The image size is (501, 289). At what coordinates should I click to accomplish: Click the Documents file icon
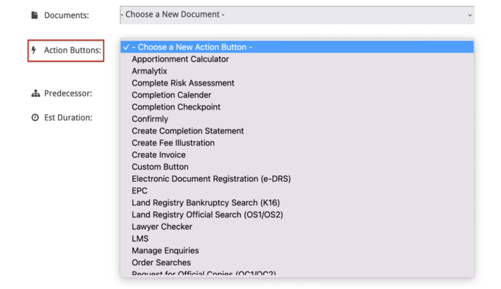tap(34, 15)
